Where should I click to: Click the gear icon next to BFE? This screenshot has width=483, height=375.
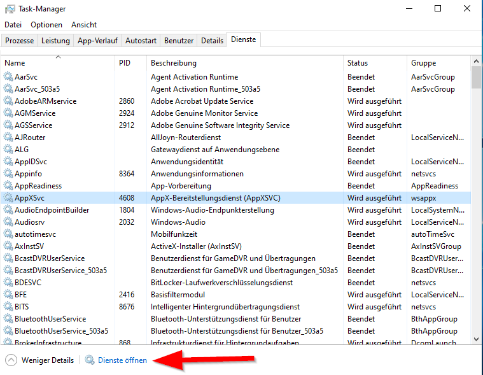tap(8, 294)
